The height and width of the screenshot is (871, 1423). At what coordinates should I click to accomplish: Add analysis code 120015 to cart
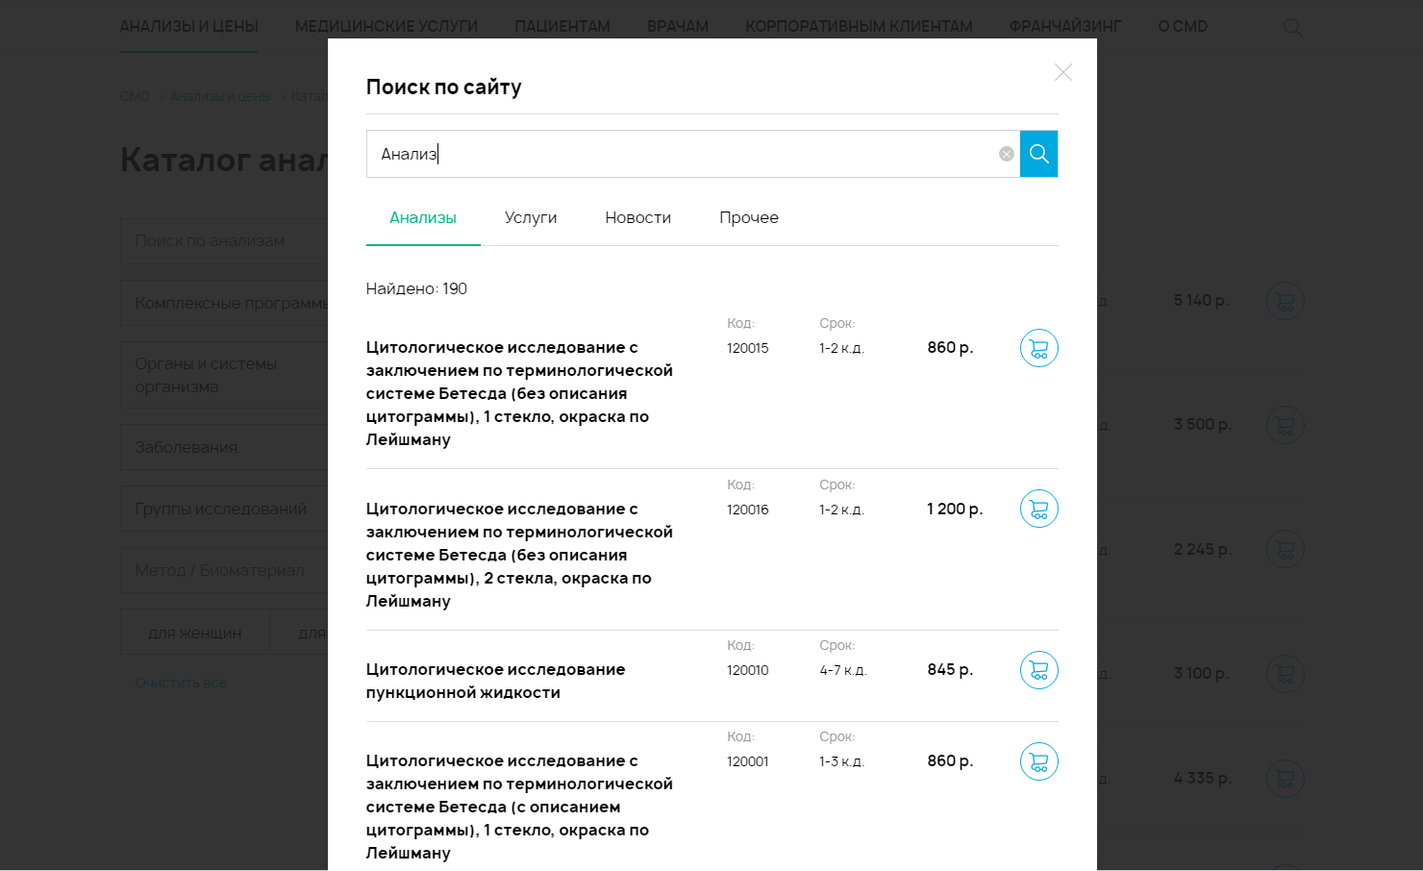(1038, 348)
